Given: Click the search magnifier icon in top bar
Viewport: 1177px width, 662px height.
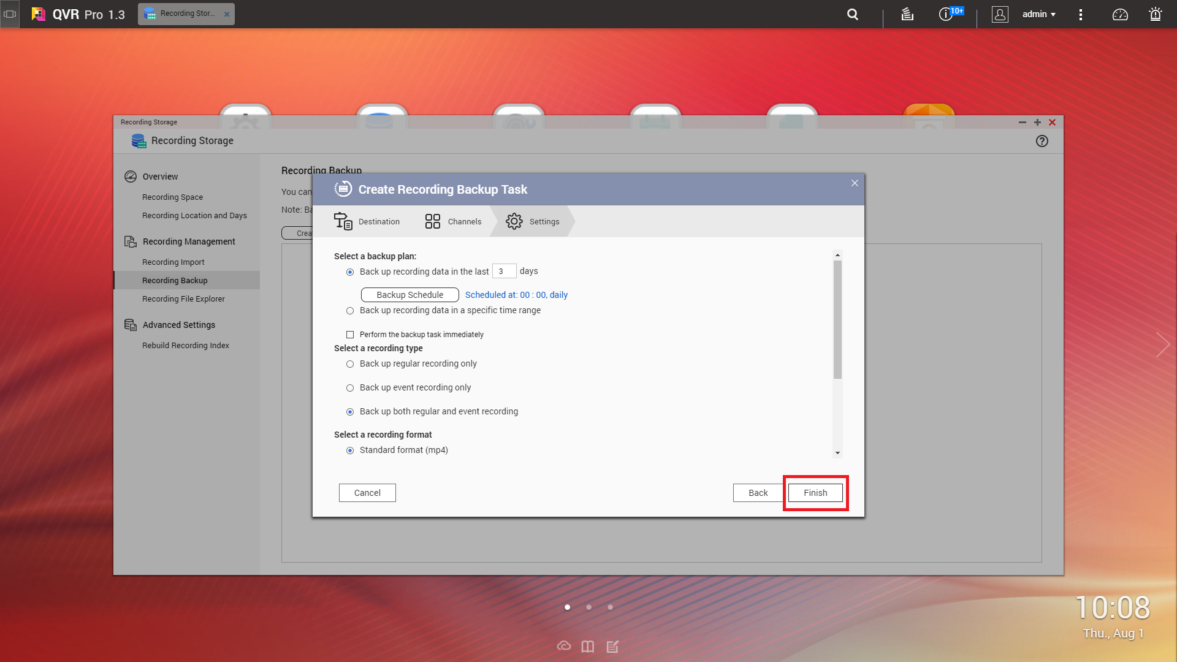Looking at the screenshot, I should (852, 14).
